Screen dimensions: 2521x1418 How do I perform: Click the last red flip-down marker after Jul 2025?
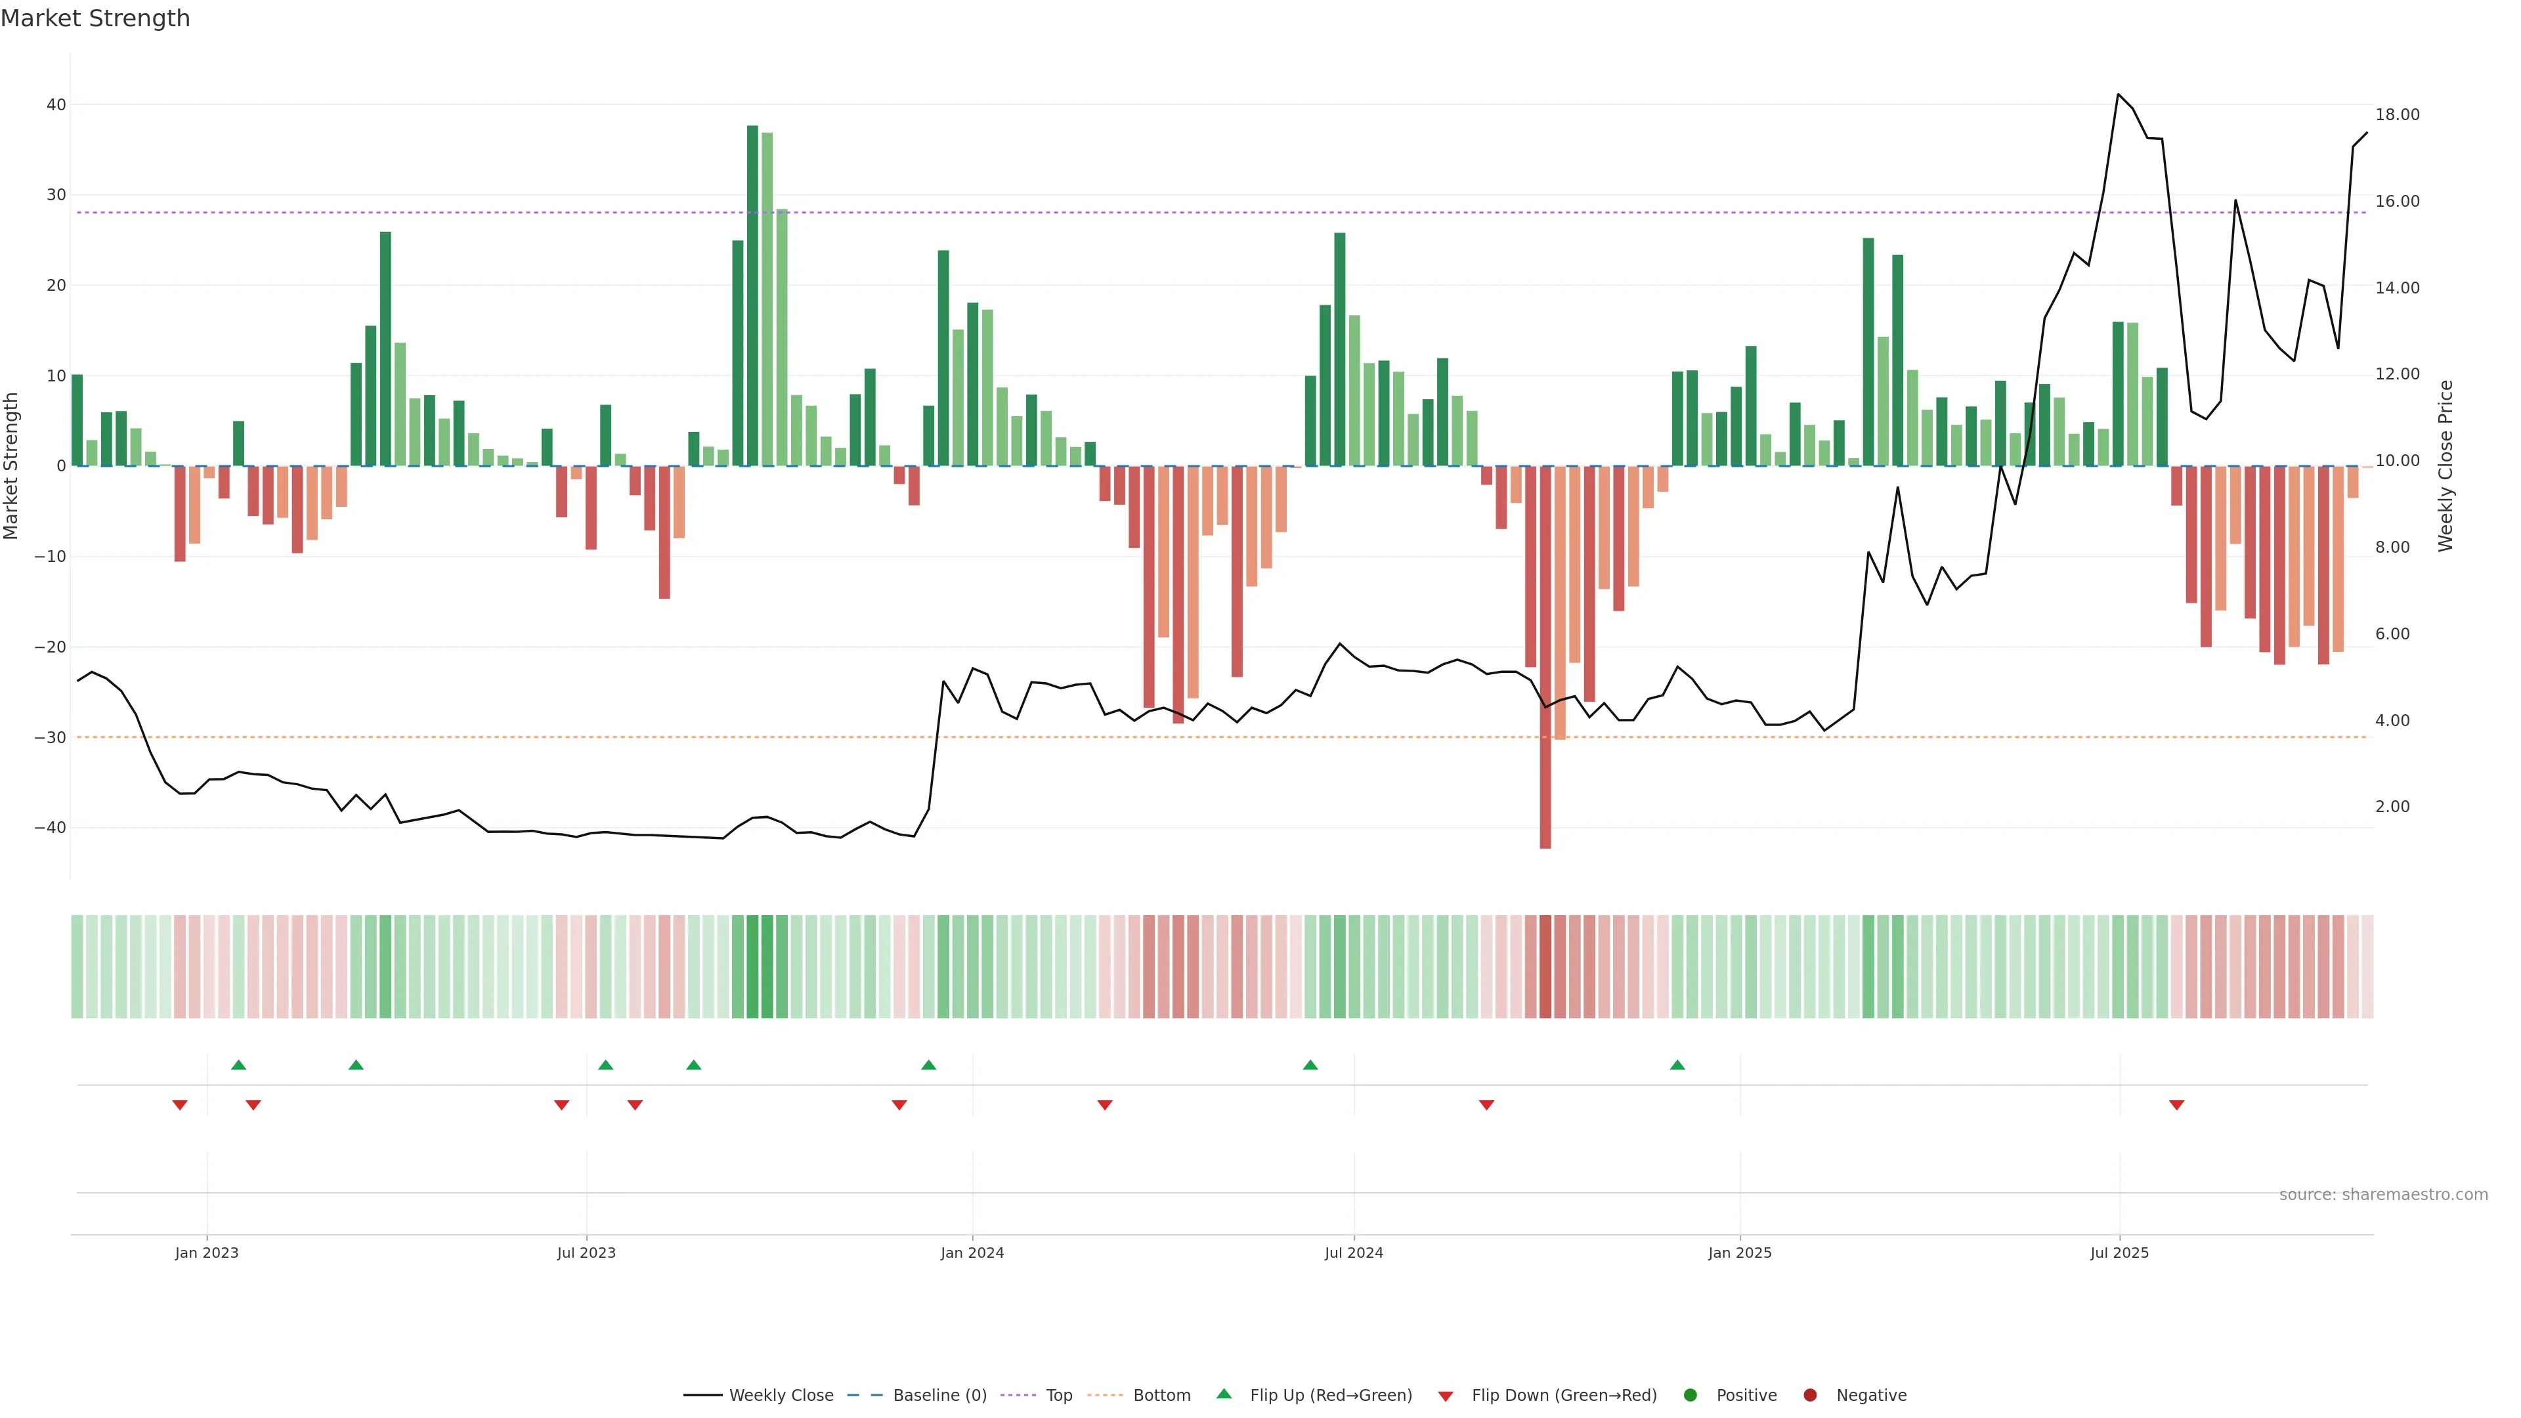(2176, 1105)
